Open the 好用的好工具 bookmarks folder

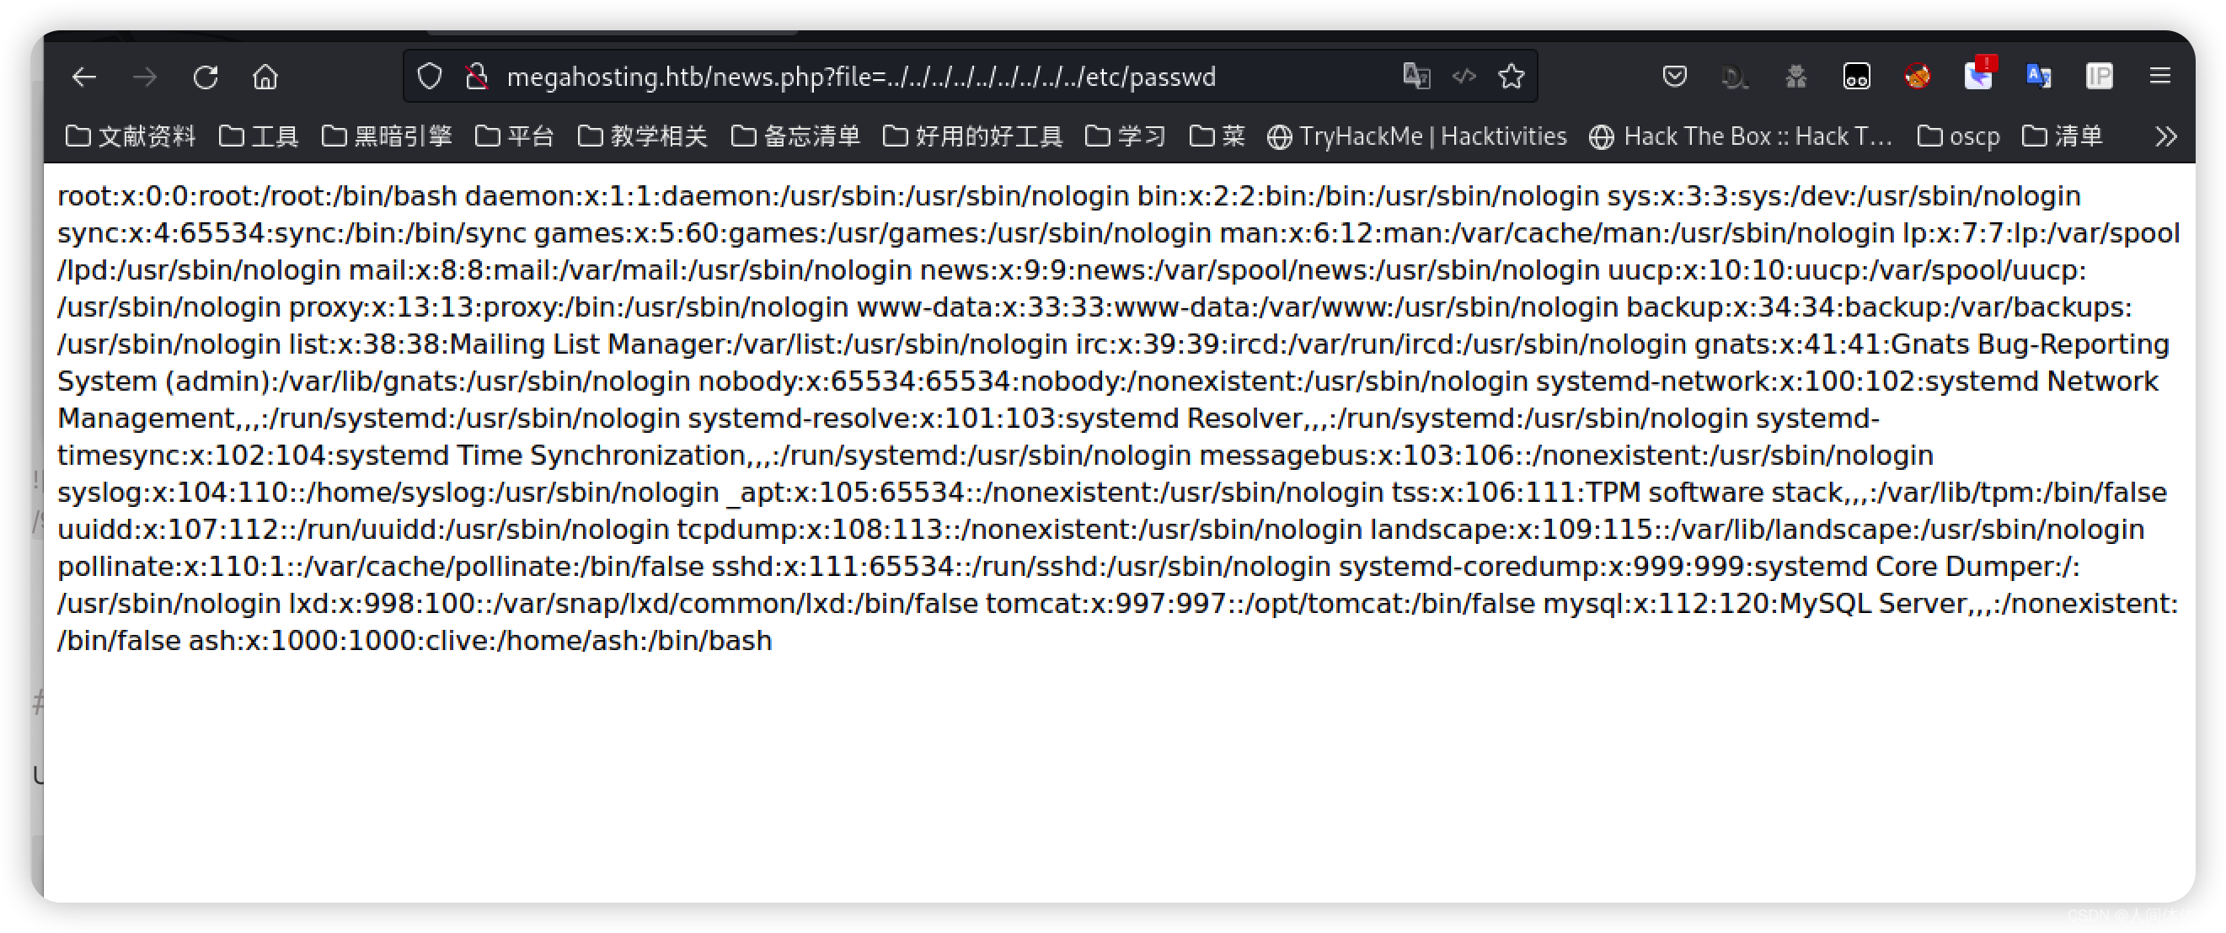click(972, 136)
